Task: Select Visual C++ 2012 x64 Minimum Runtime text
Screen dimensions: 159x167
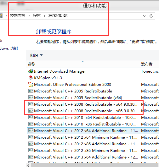Action: 86,137
